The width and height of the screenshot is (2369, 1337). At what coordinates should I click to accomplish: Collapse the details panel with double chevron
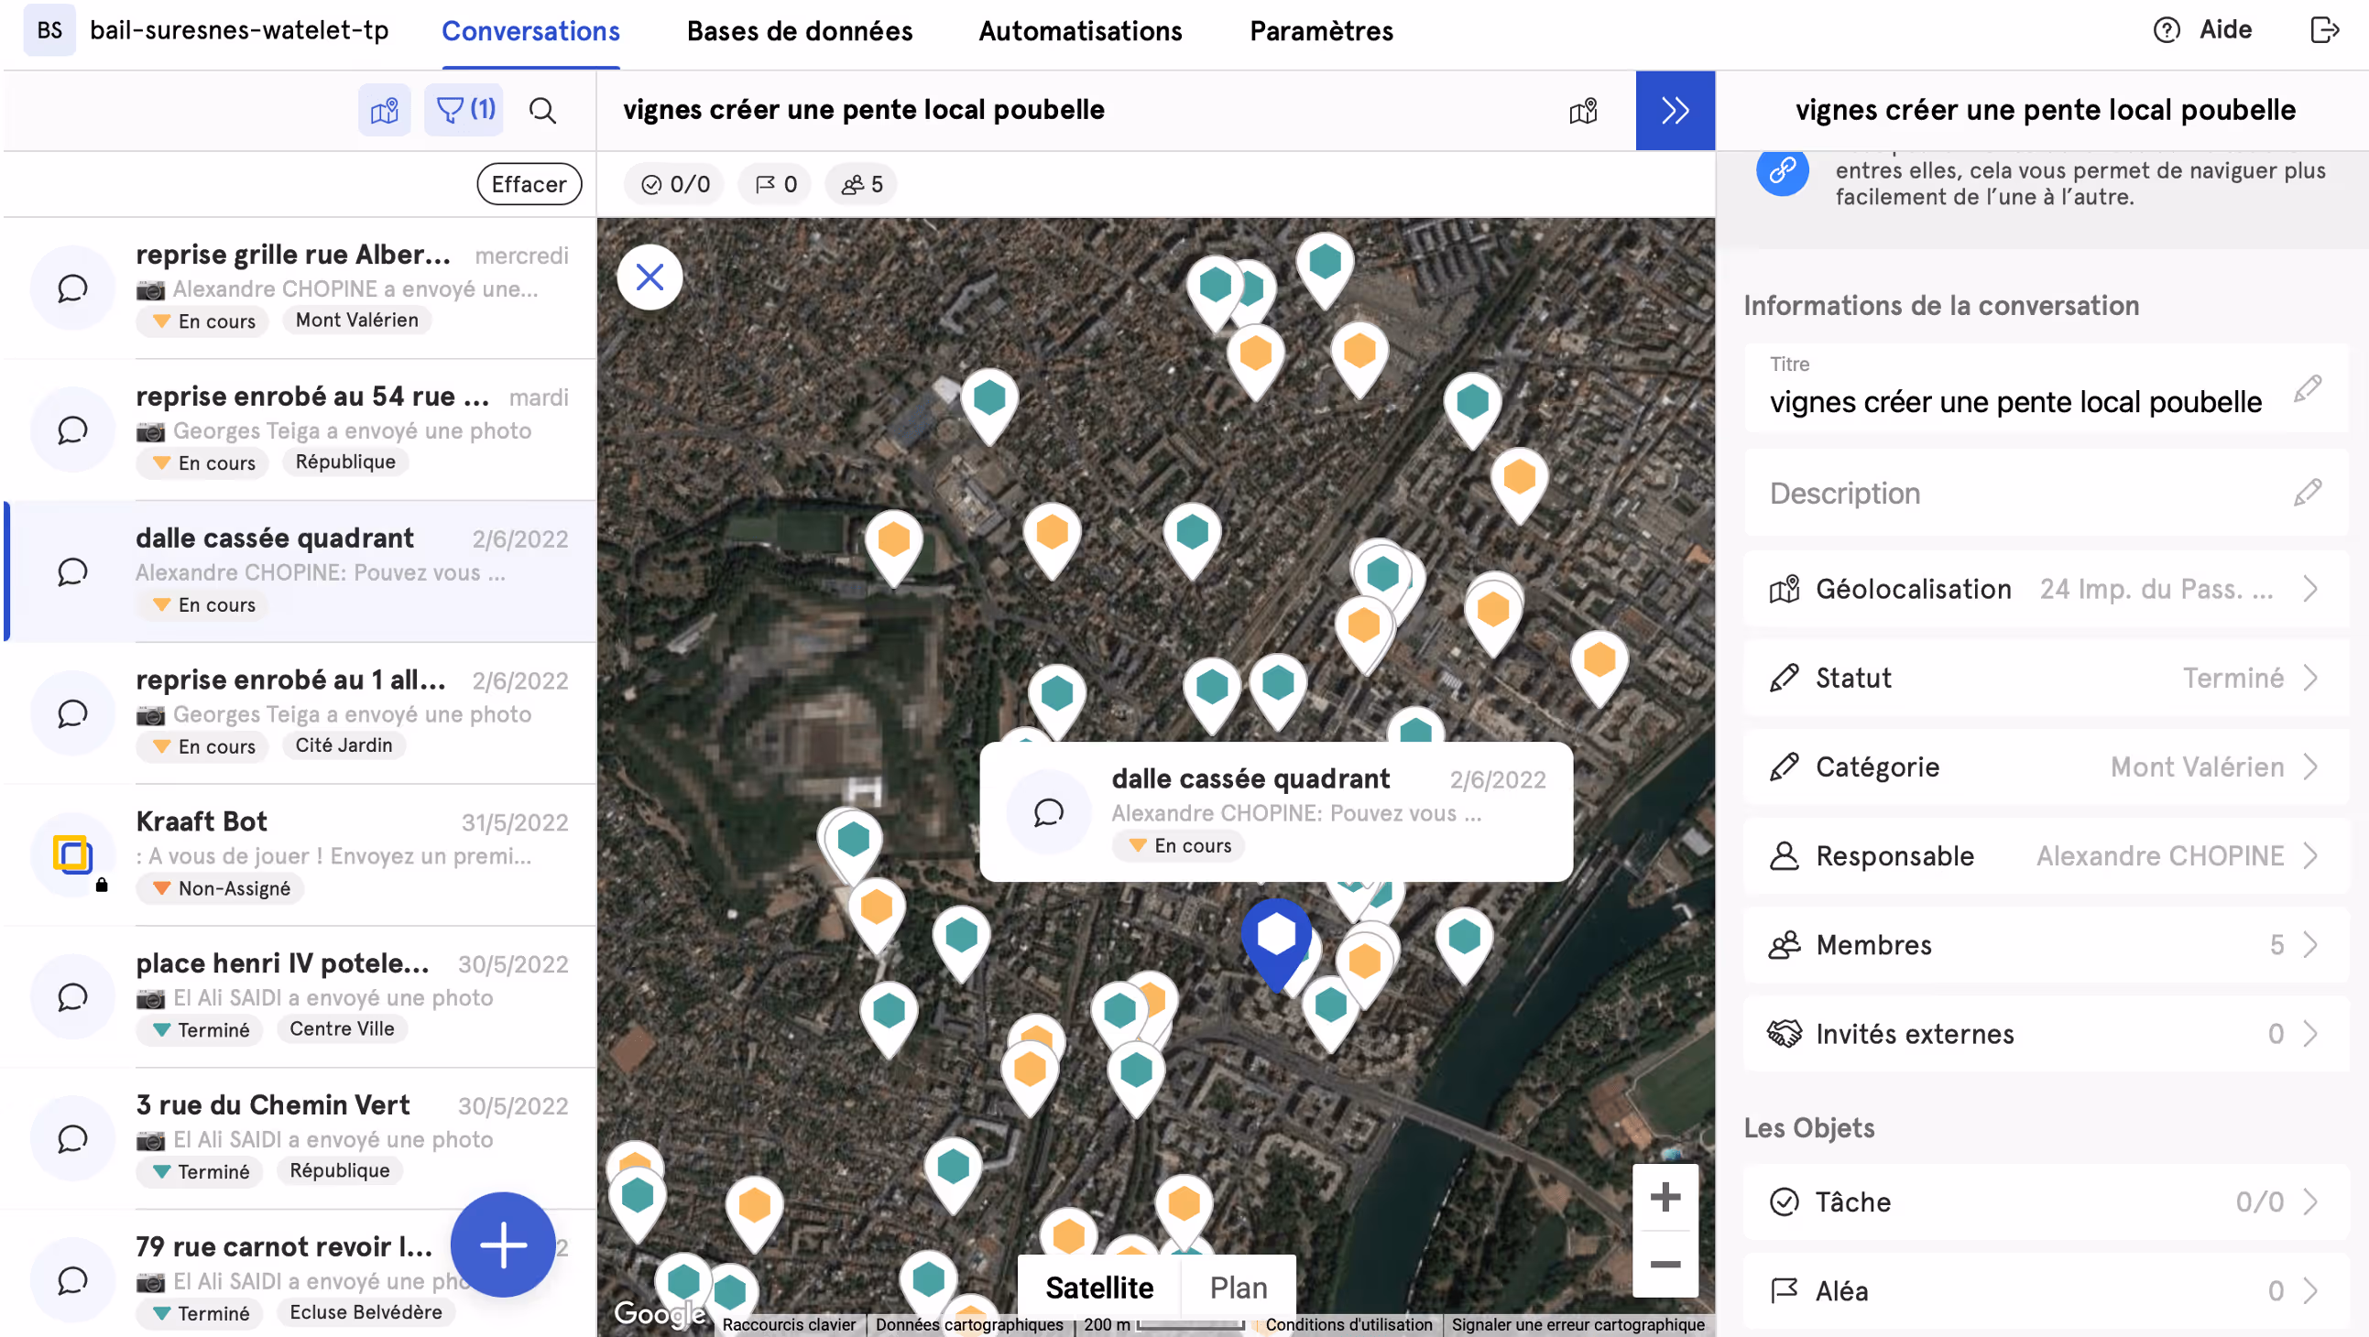tap(1675, 110)
